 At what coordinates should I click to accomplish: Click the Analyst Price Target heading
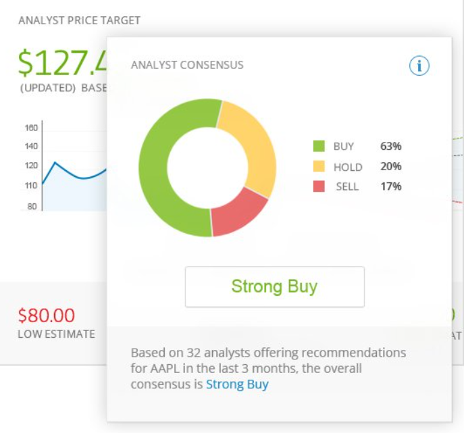79,20
